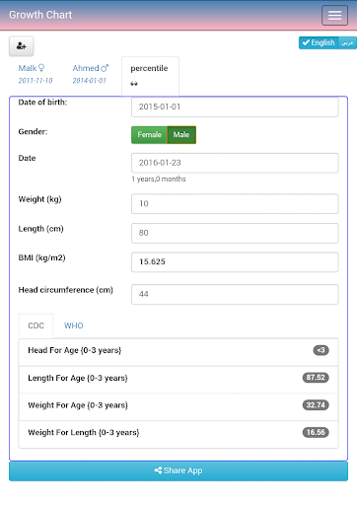This screenshot has width=357, height=505.
Task: Choose Male gender
Action: tap(181, 135)
